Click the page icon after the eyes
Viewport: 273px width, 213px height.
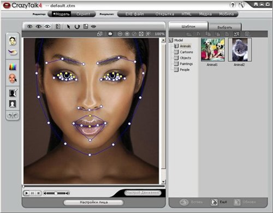click(58, 27)
